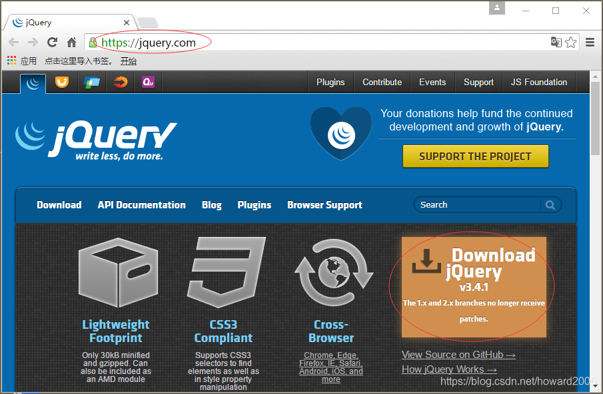This screenshot has height=394, width=603.
Task: Open a new tab button
Action: coord(148,23)
